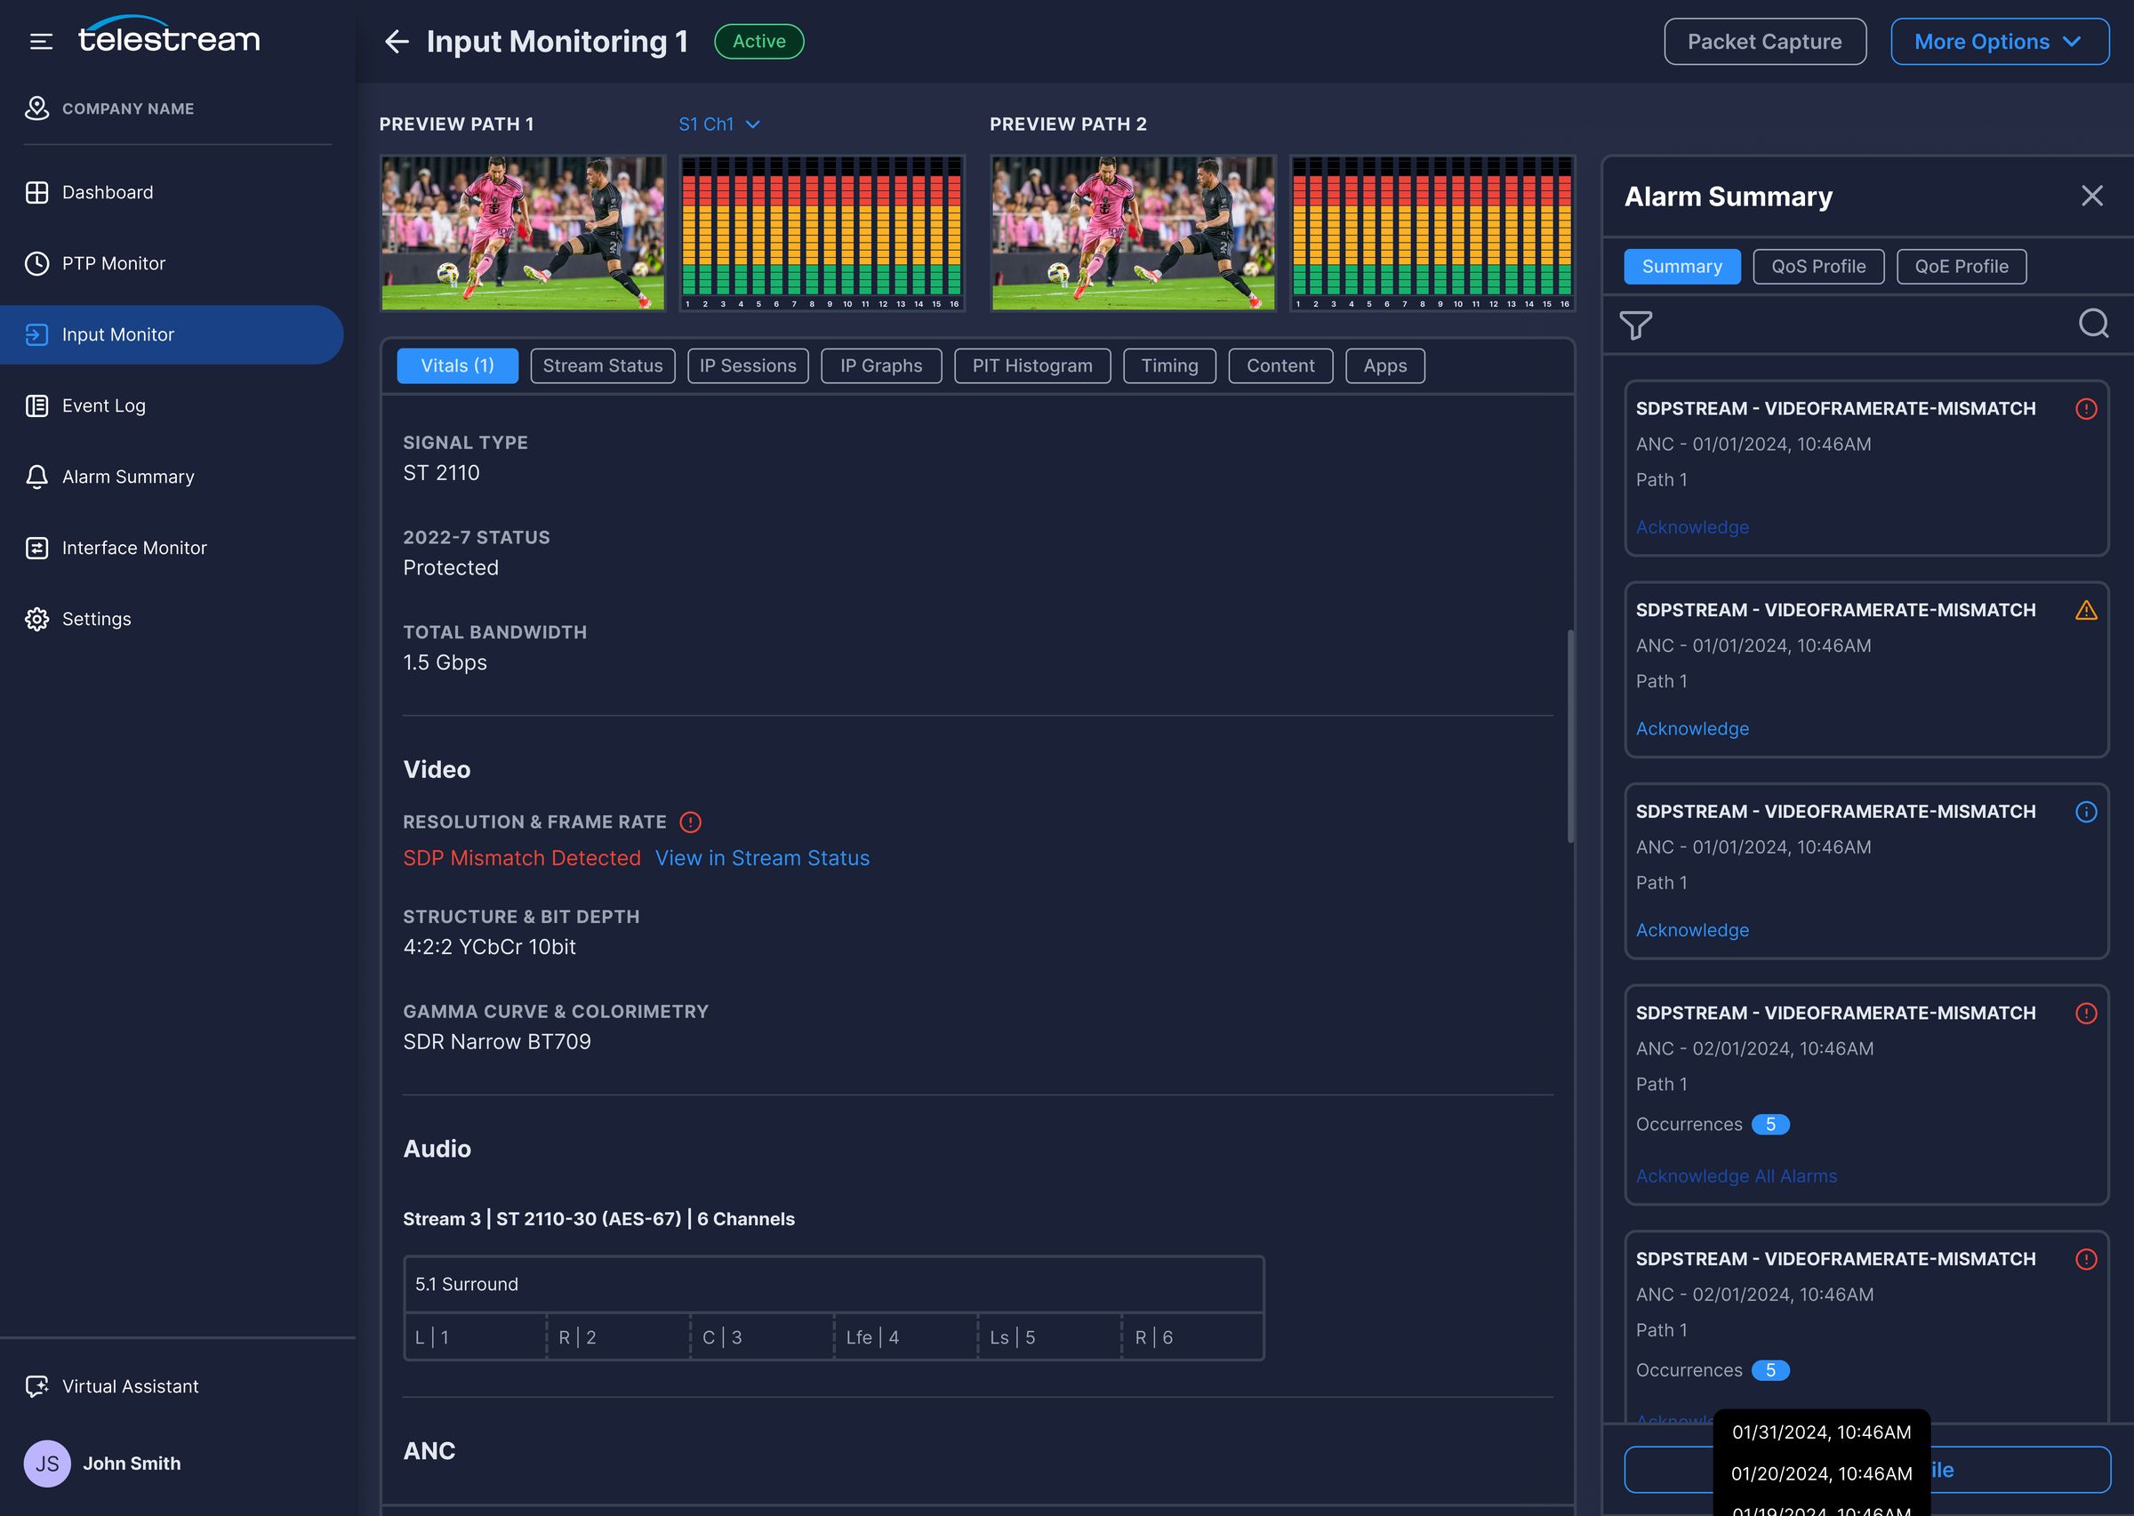The image size is (2134, 1516).
Task: Click the Interface Monitor icon
Action: 36,548
